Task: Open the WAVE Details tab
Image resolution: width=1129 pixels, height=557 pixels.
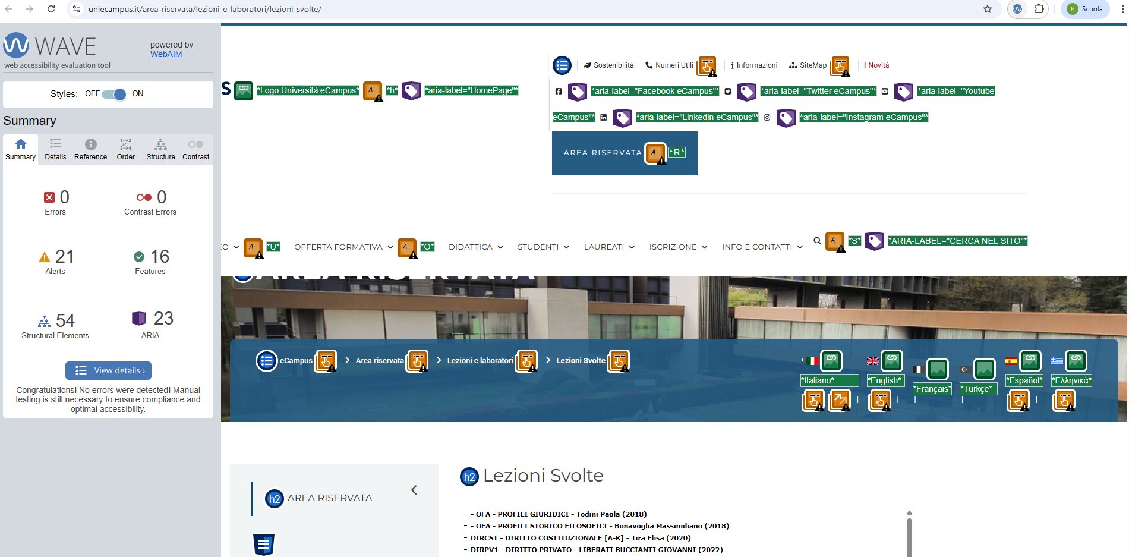Action: pyautogui.click(x=55, y=149)
